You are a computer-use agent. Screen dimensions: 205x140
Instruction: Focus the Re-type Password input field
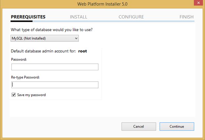tap(55, 85)
